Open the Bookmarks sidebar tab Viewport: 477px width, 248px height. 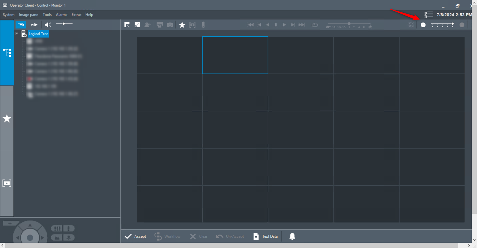7,183
